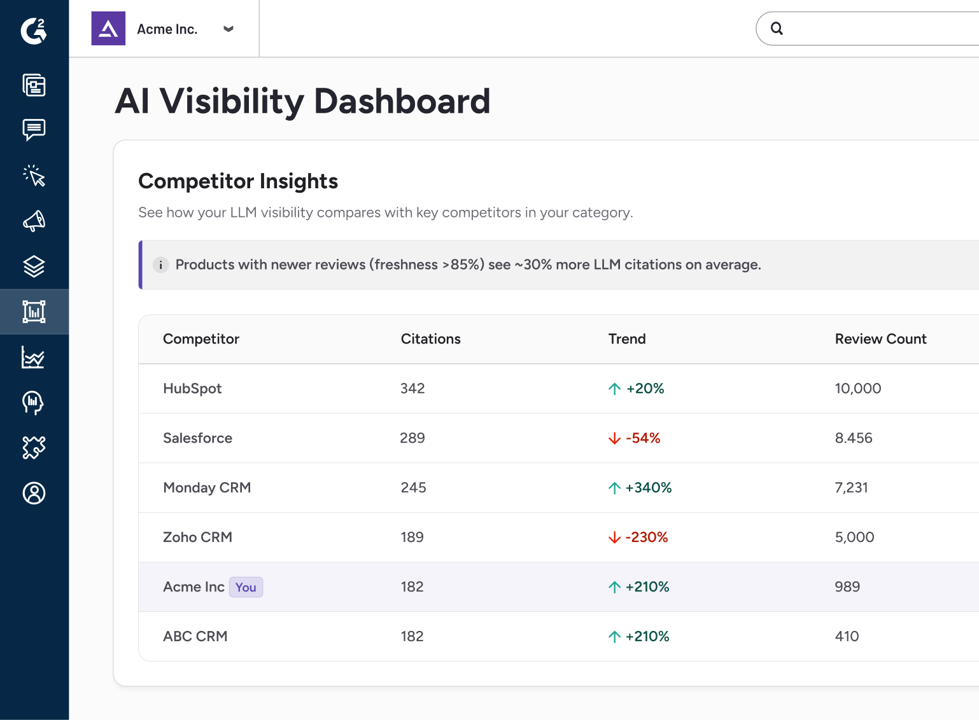The height and width of the screenshot is (720, 979).
Task: Click the Competitor Insights heading
Action: pyautogui.click(x=238, y=181)
